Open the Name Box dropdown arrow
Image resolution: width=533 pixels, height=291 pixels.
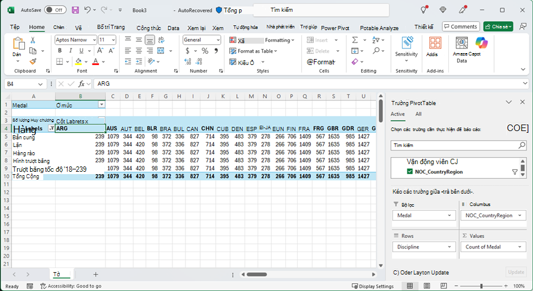point(40,84)
